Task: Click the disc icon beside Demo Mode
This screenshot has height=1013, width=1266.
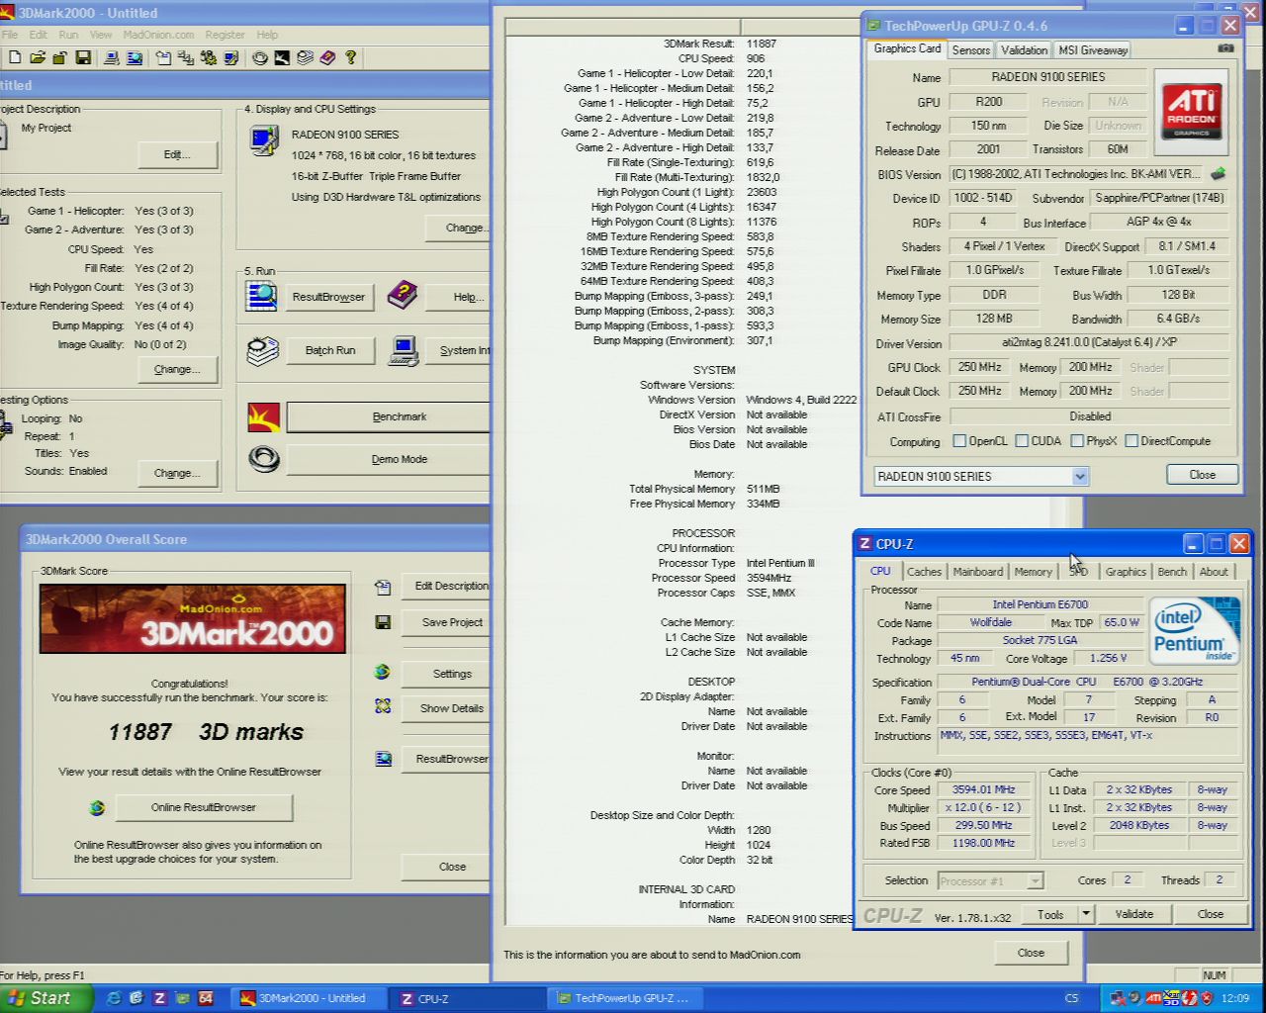Action: (263, 459)
